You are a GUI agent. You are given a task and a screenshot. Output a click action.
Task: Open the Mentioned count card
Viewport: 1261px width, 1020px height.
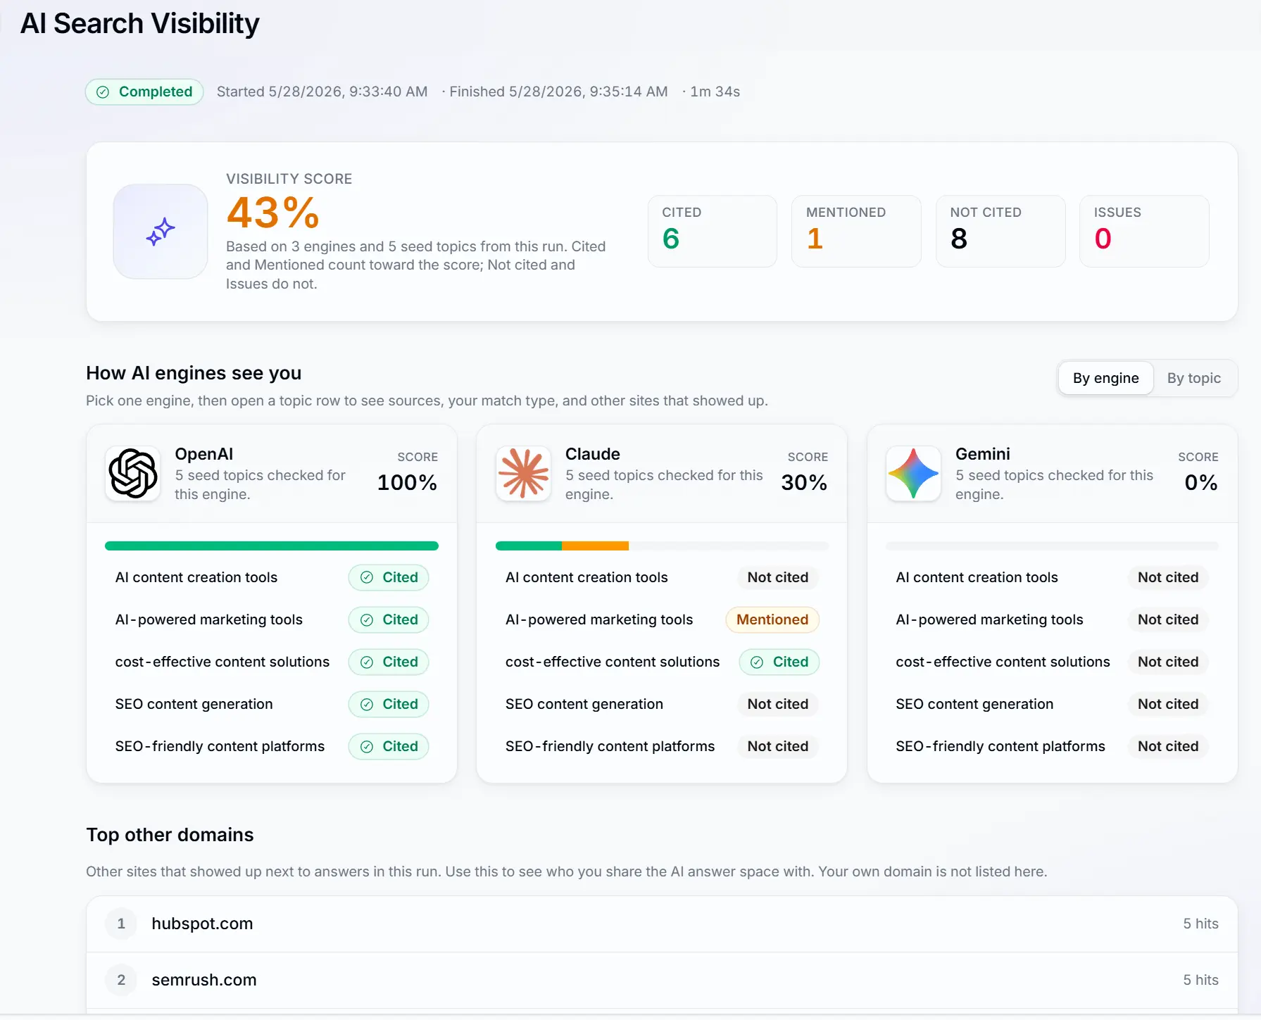856,231
